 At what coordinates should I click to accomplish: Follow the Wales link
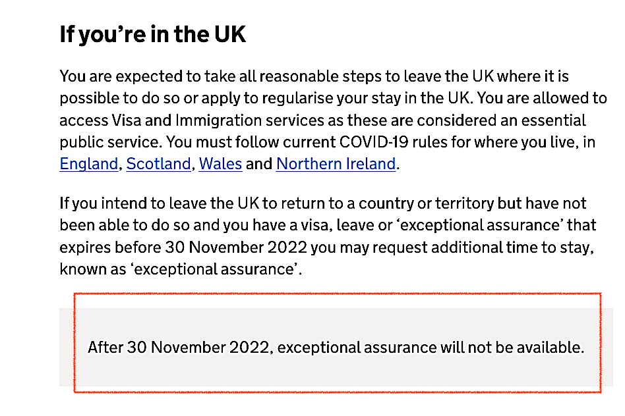coord(220,164)
